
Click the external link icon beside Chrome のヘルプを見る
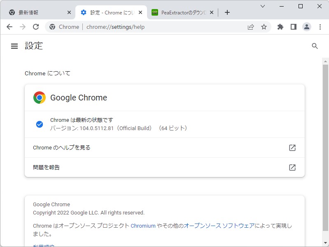pyautogui.click(x=292, y=148)
